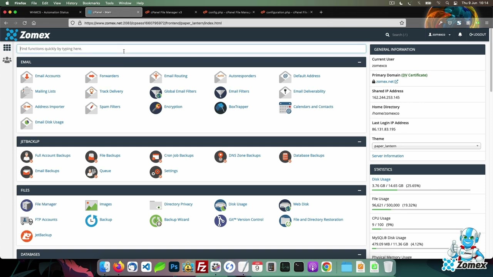Open the Firefox History menu
This screenshot has height=277, width=493.
coord(72,3)
